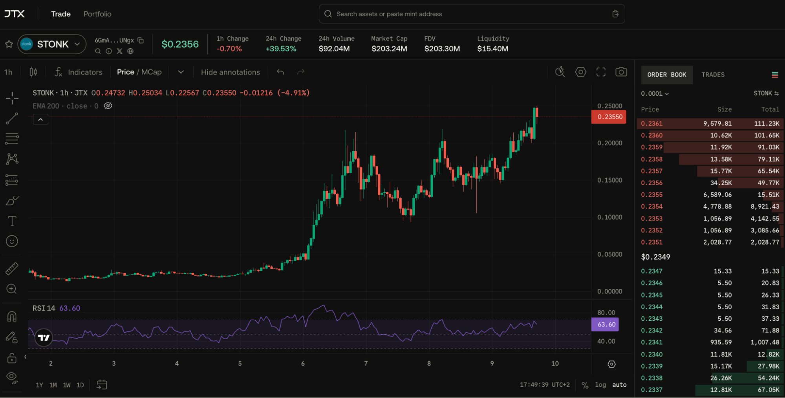Collapse the indicator legend chevron
This screenshot has height=398, width=785.
tap(40, 119)
